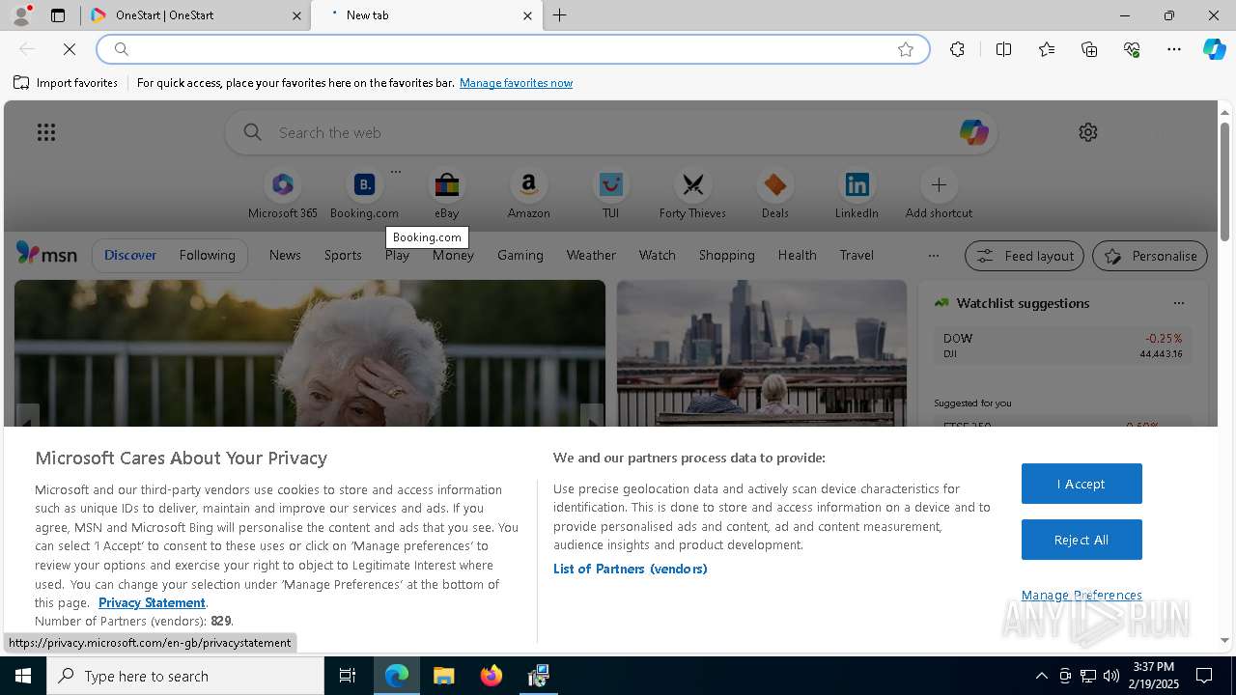Open the Forty Thieves shortcut
This screenshot has width=1236, height=695.
click(692, 194)
